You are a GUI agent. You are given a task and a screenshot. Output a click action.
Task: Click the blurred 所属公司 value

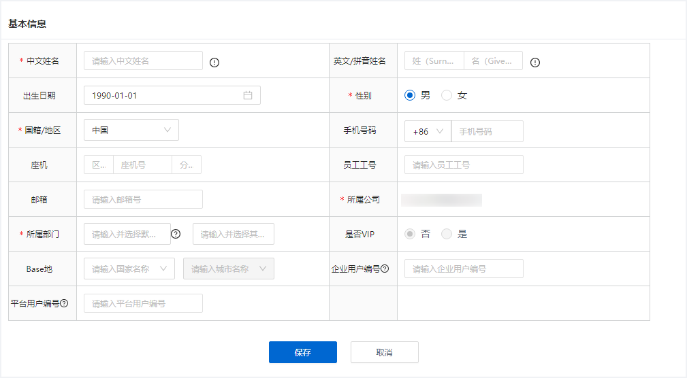(x=442, y=200)
